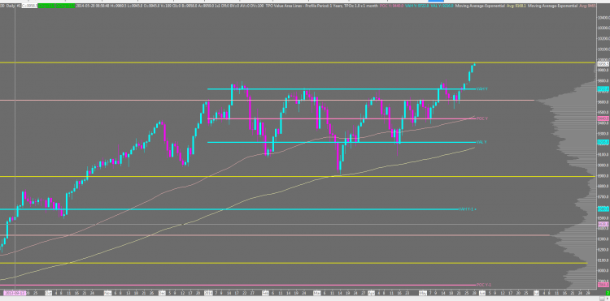Click the Oct month marker on time axis
Screen dimensions: 610x301
click(48, 293)
